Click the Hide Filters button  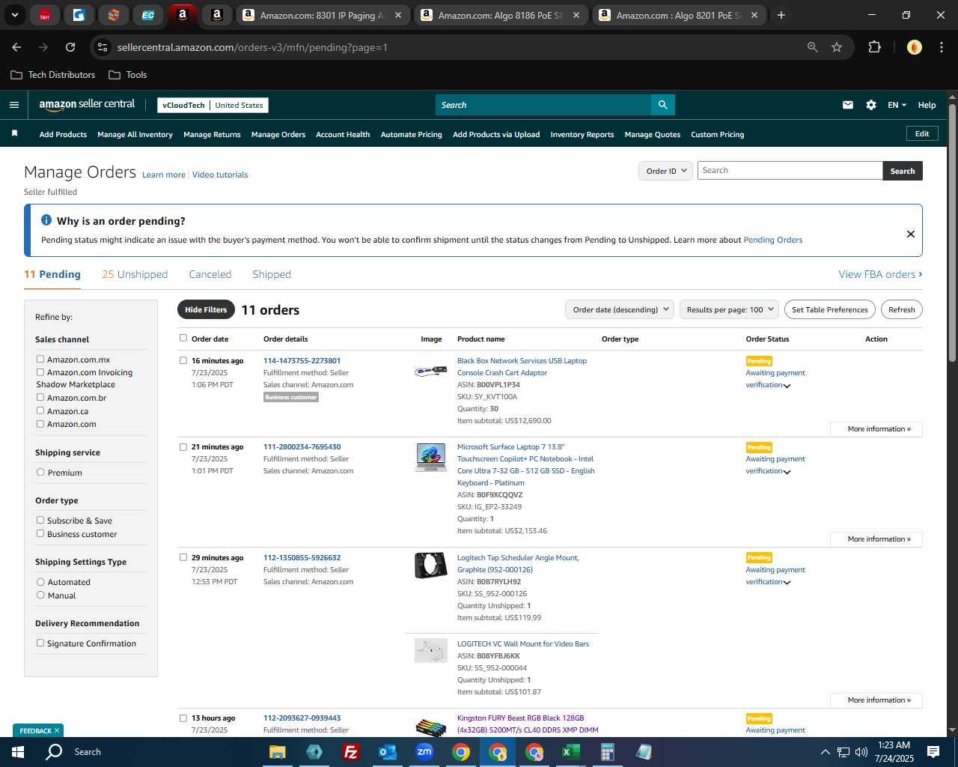206,309
